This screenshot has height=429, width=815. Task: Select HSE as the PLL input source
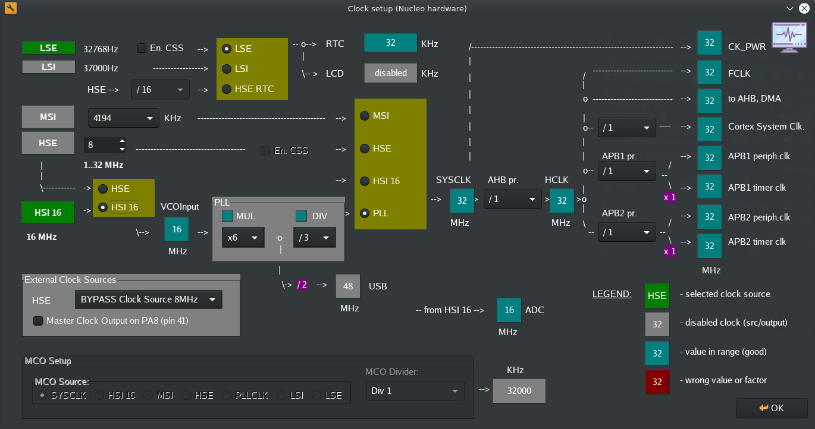(x=104, y=188)
